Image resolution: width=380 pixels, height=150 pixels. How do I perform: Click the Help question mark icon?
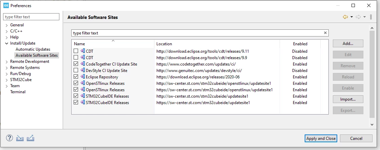click(9, 138)
